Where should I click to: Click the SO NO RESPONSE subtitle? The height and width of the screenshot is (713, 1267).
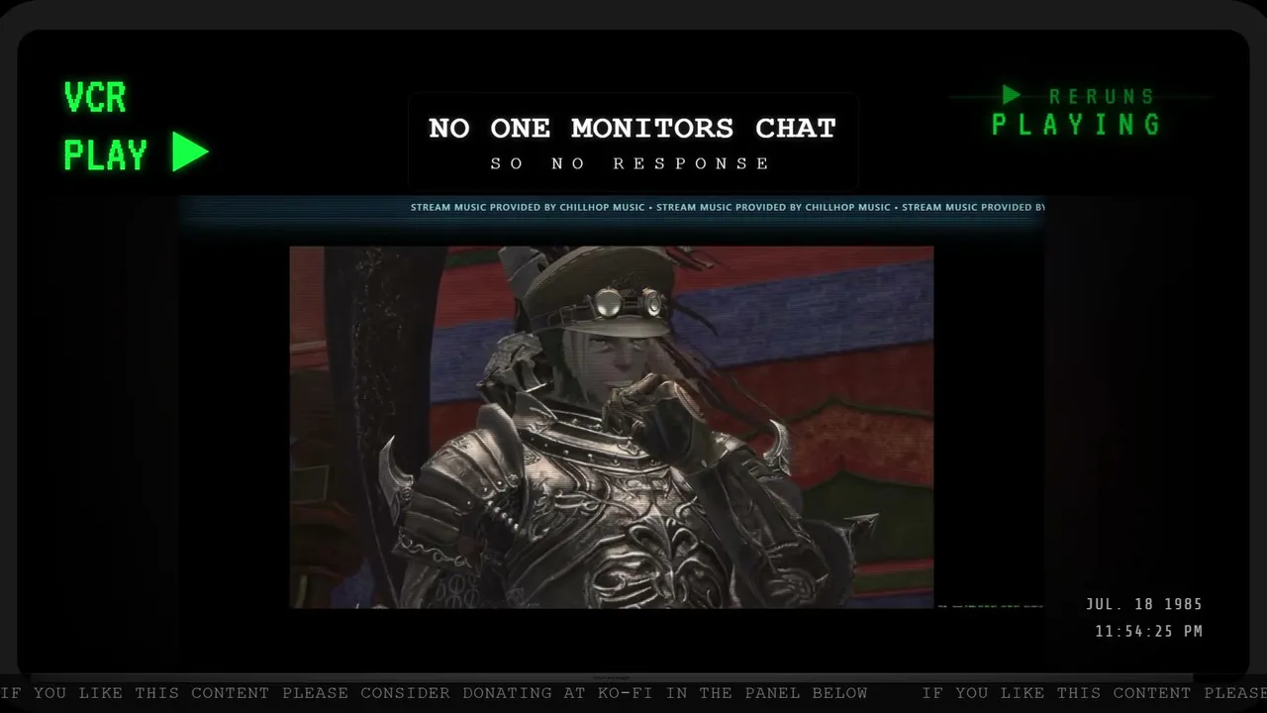click(x=630, y=163)
